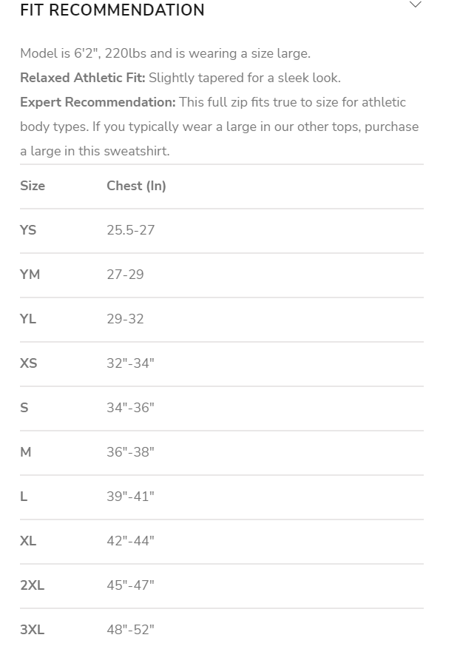Click the Size column header

33,186
